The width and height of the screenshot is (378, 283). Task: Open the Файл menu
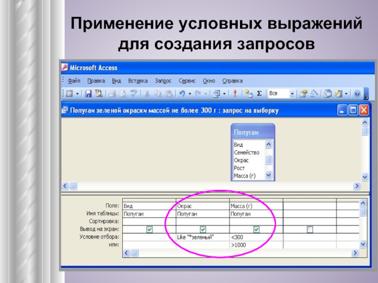[x=74, y=81]
